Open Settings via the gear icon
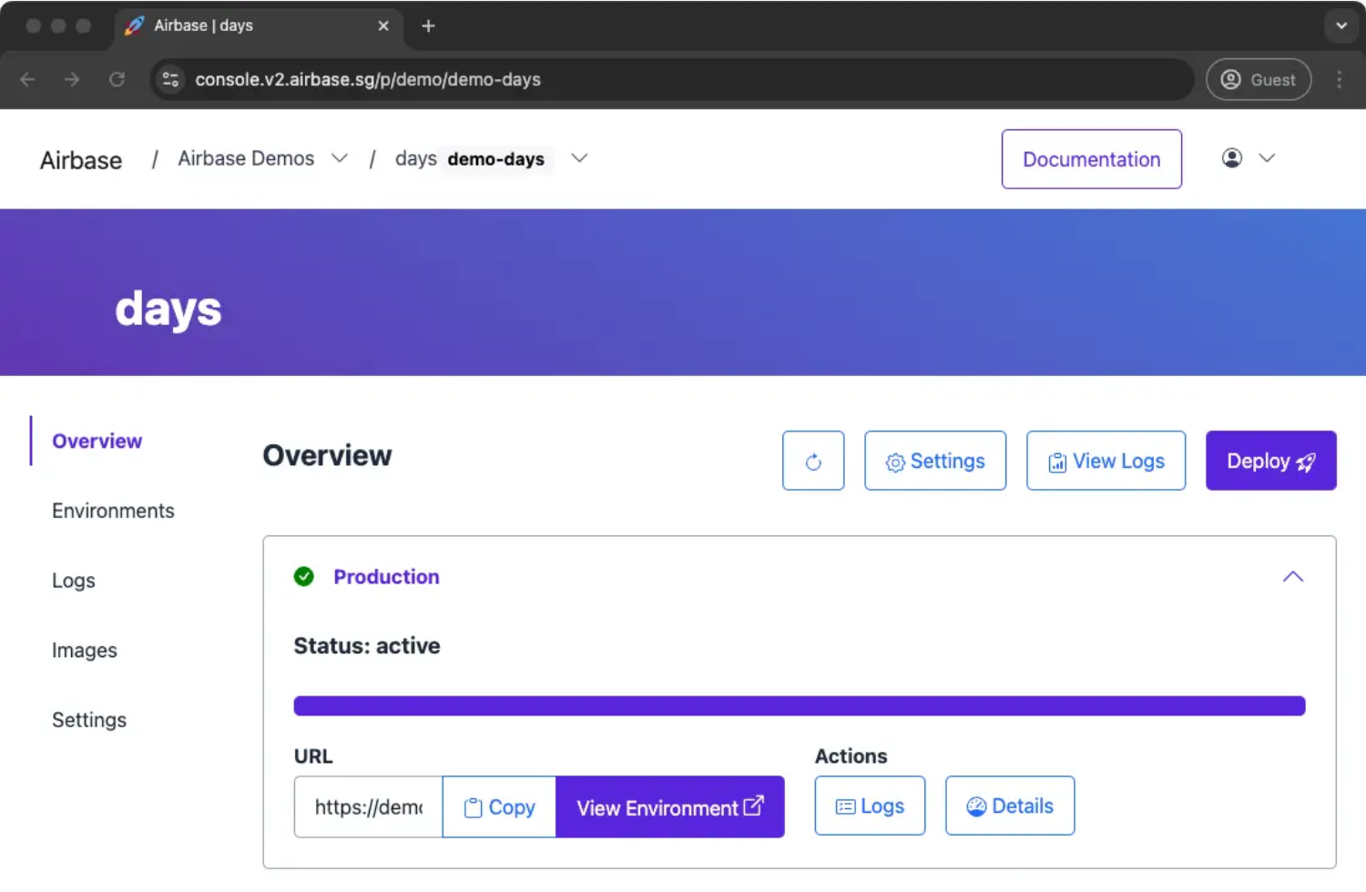Viewport: 1366px width, 892px height. (895, 461)
